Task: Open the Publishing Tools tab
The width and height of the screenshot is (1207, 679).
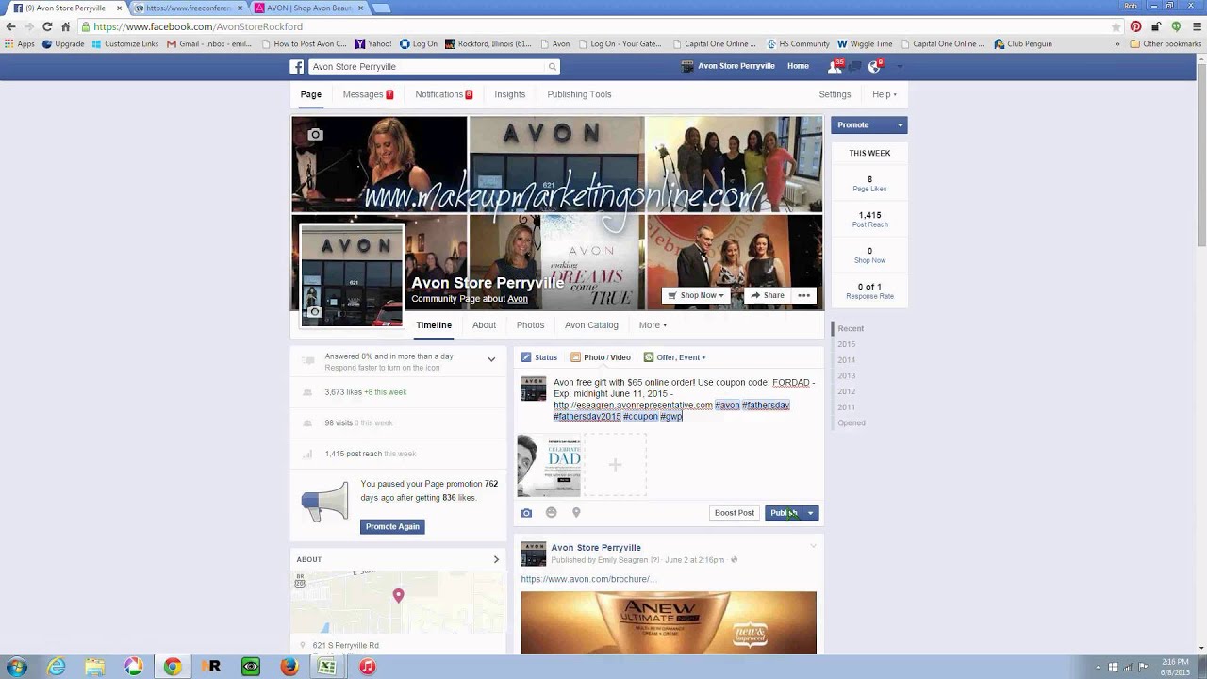Action: [579, 94]
